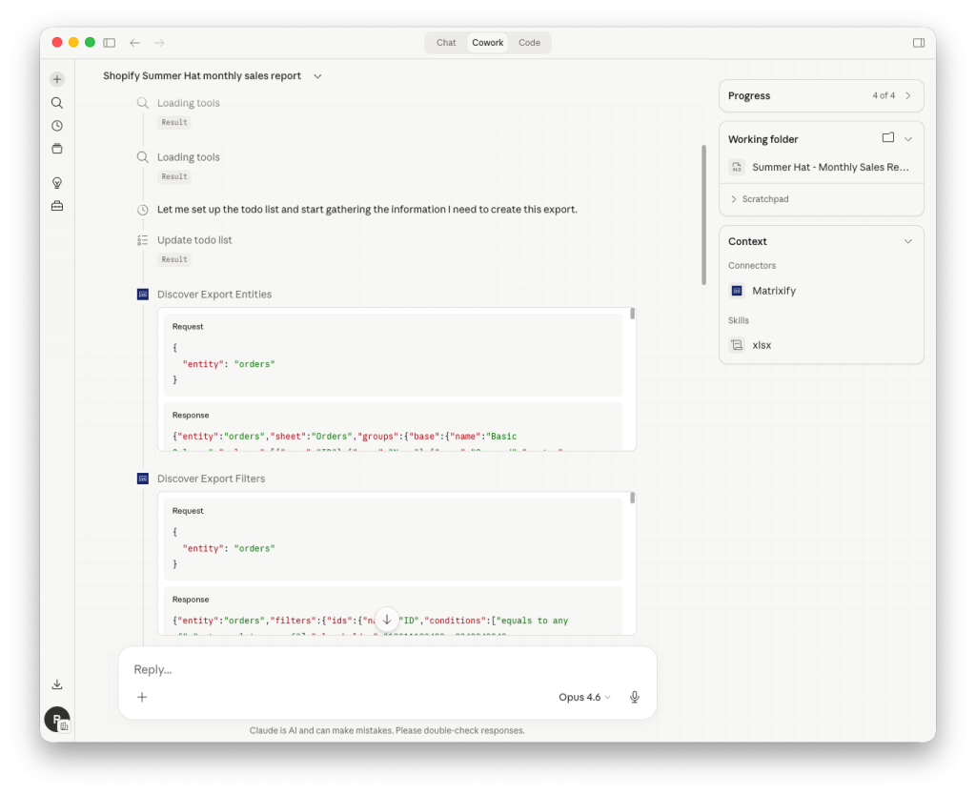
Task: Open the briefcase icon in the sidebar
Action: pyautogui.click(x=56, y=205)
